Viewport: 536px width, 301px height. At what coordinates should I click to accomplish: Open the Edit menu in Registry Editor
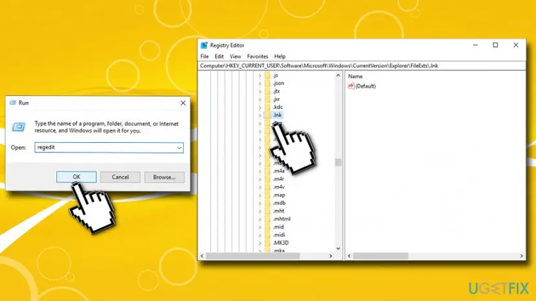(x=219, y=56)
